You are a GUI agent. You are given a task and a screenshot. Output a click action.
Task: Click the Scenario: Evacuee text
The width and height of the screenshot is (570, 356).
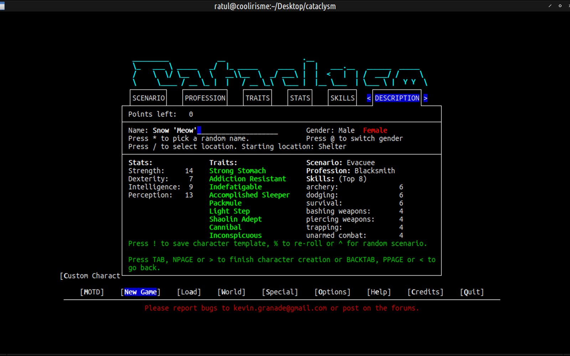pyautogui.click(x=341, y=163)
